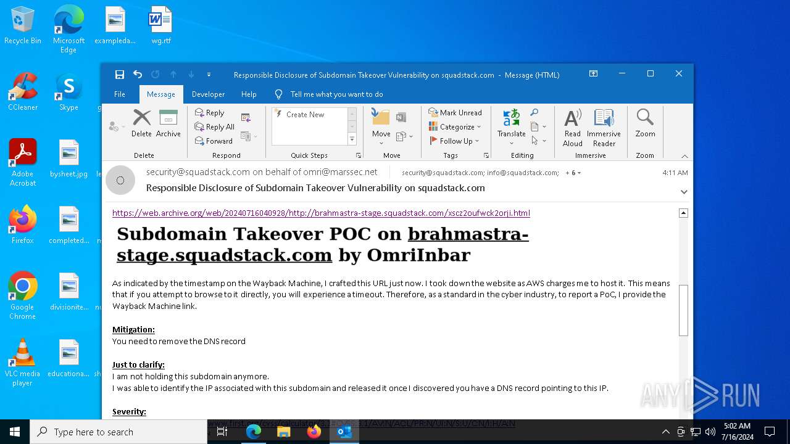This screenshot has width=790, height=444.
Task: Go to the next item with the down arrow
Action: click(x=191, y=75)
